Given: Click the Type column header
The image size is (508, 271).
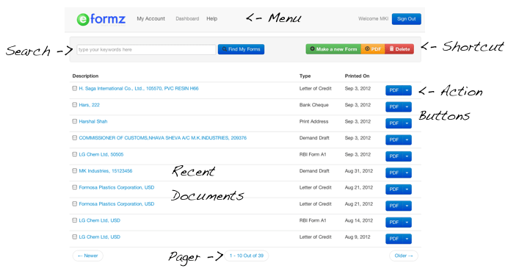Looking at the screenshot, I should (x=305, y=76).
